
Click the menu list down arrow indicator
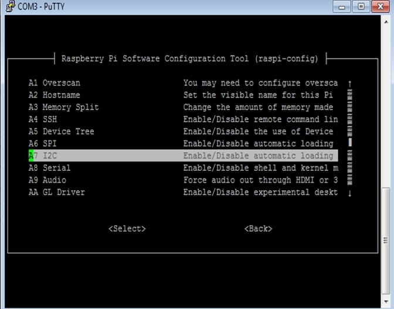[350, 193]
